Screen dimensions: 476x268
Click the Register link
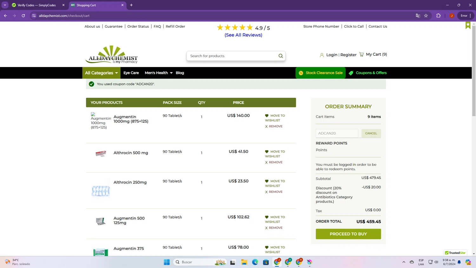[x=348, y=55]
